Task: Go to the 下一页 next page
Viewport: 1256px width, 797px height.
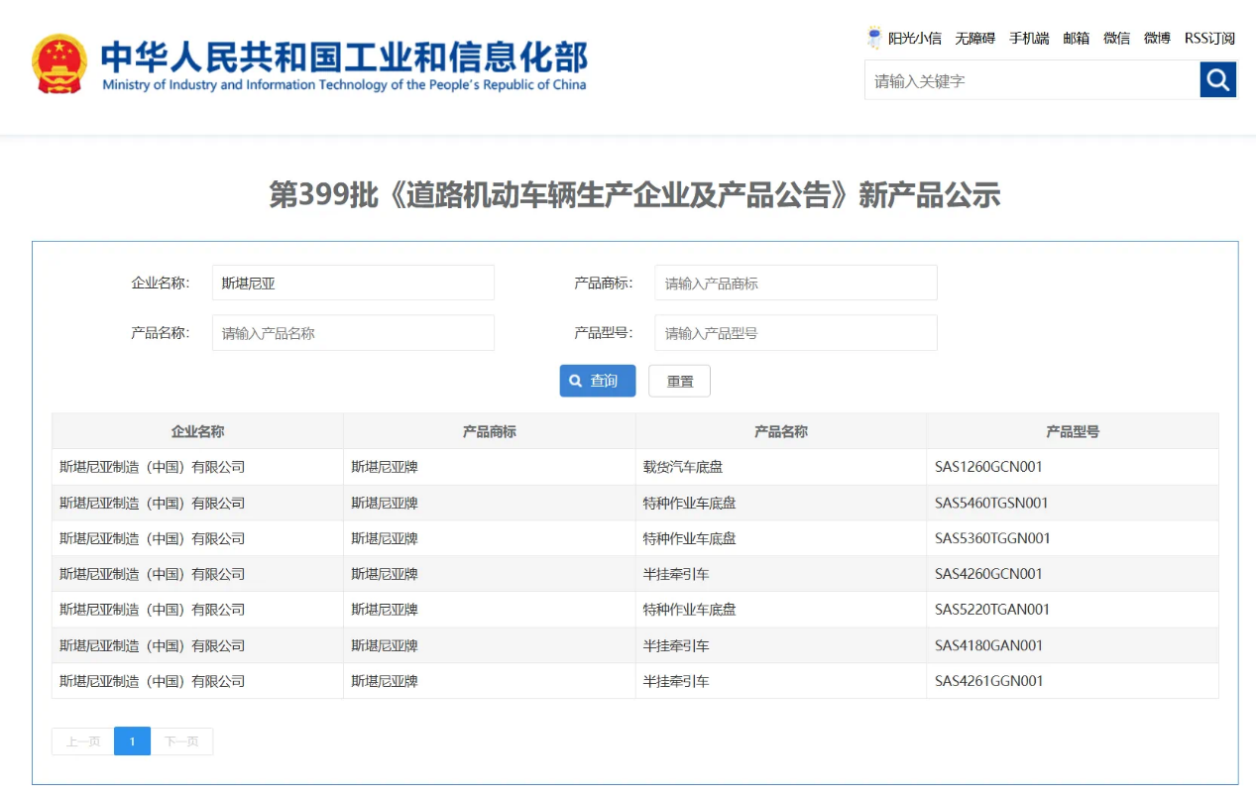Action: coord(181,741)
